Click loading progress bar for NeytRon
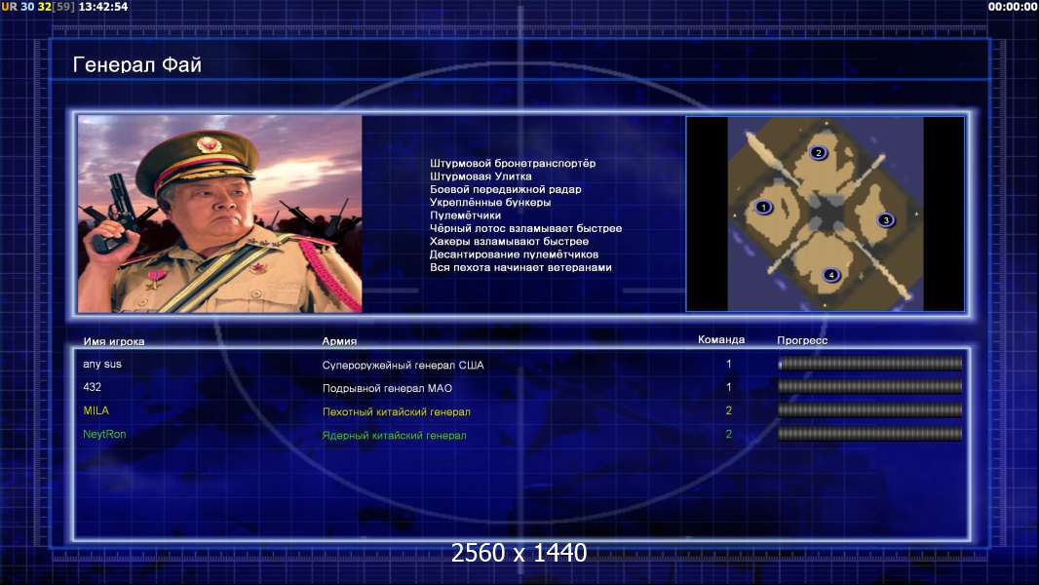 coord(870,435)
